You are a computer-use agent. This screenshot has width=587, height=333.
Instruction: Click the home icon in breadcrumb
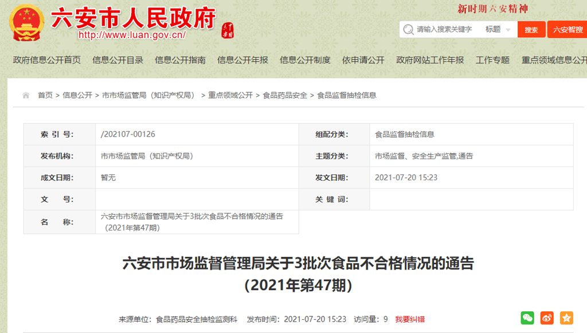coord(26,96)
